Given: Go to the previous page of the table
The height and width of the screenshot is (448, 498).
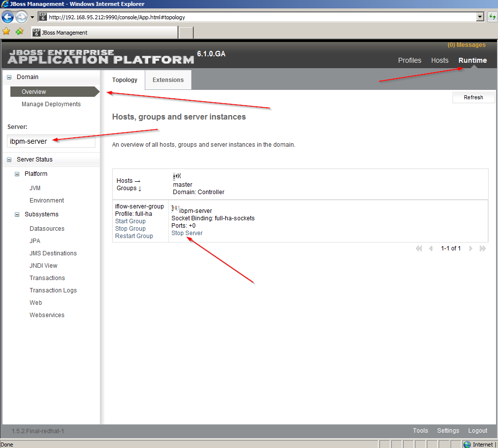Looking at the screenshot, I should 431,248.
